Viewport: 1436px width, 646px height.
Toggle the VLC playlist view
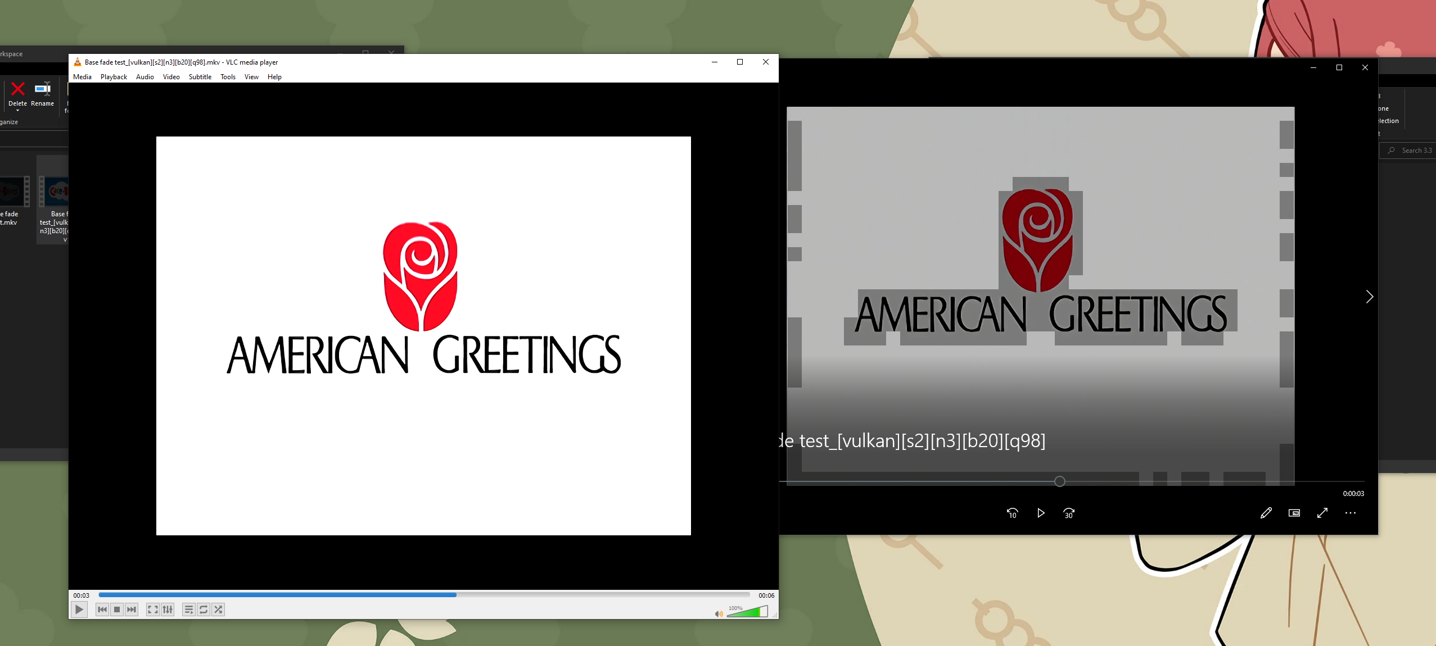(x=189, y=609)
